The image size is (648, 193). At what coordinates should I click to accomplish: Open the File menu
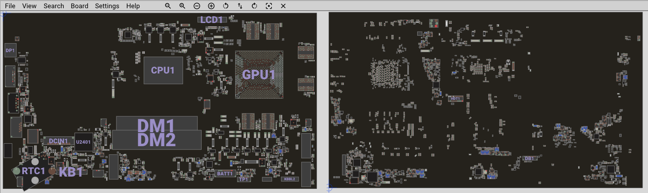coord(10,6)
